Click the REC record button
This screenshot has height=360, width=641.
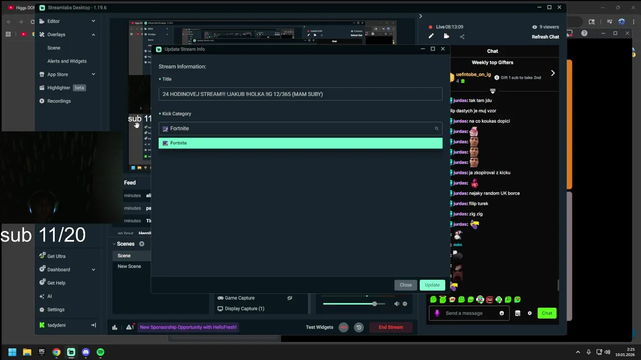(x=344, y=327)
